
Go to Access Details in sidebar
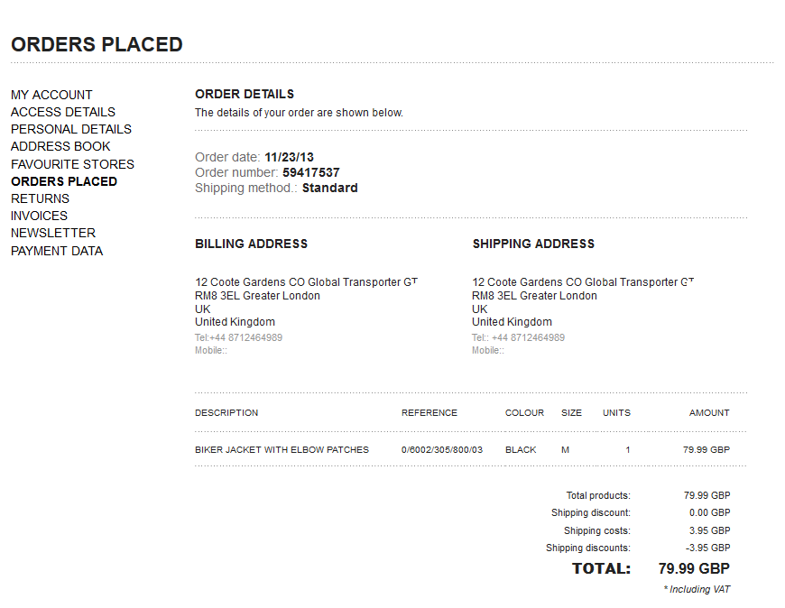point(63,112)
